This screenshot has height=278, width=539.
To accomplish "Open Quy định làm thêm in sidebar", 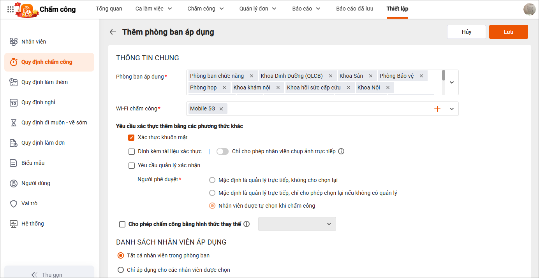I will pyautogui.click(x=49, y=82).
